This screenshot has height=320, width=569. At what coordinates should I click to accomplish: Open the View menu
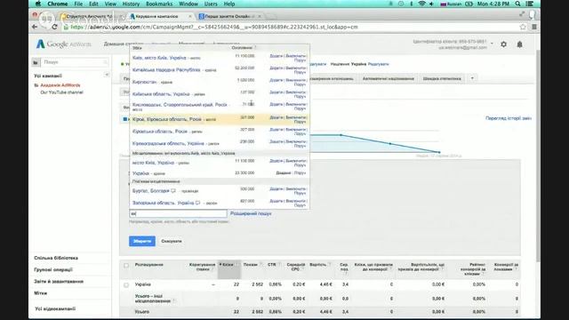point(110,4)
